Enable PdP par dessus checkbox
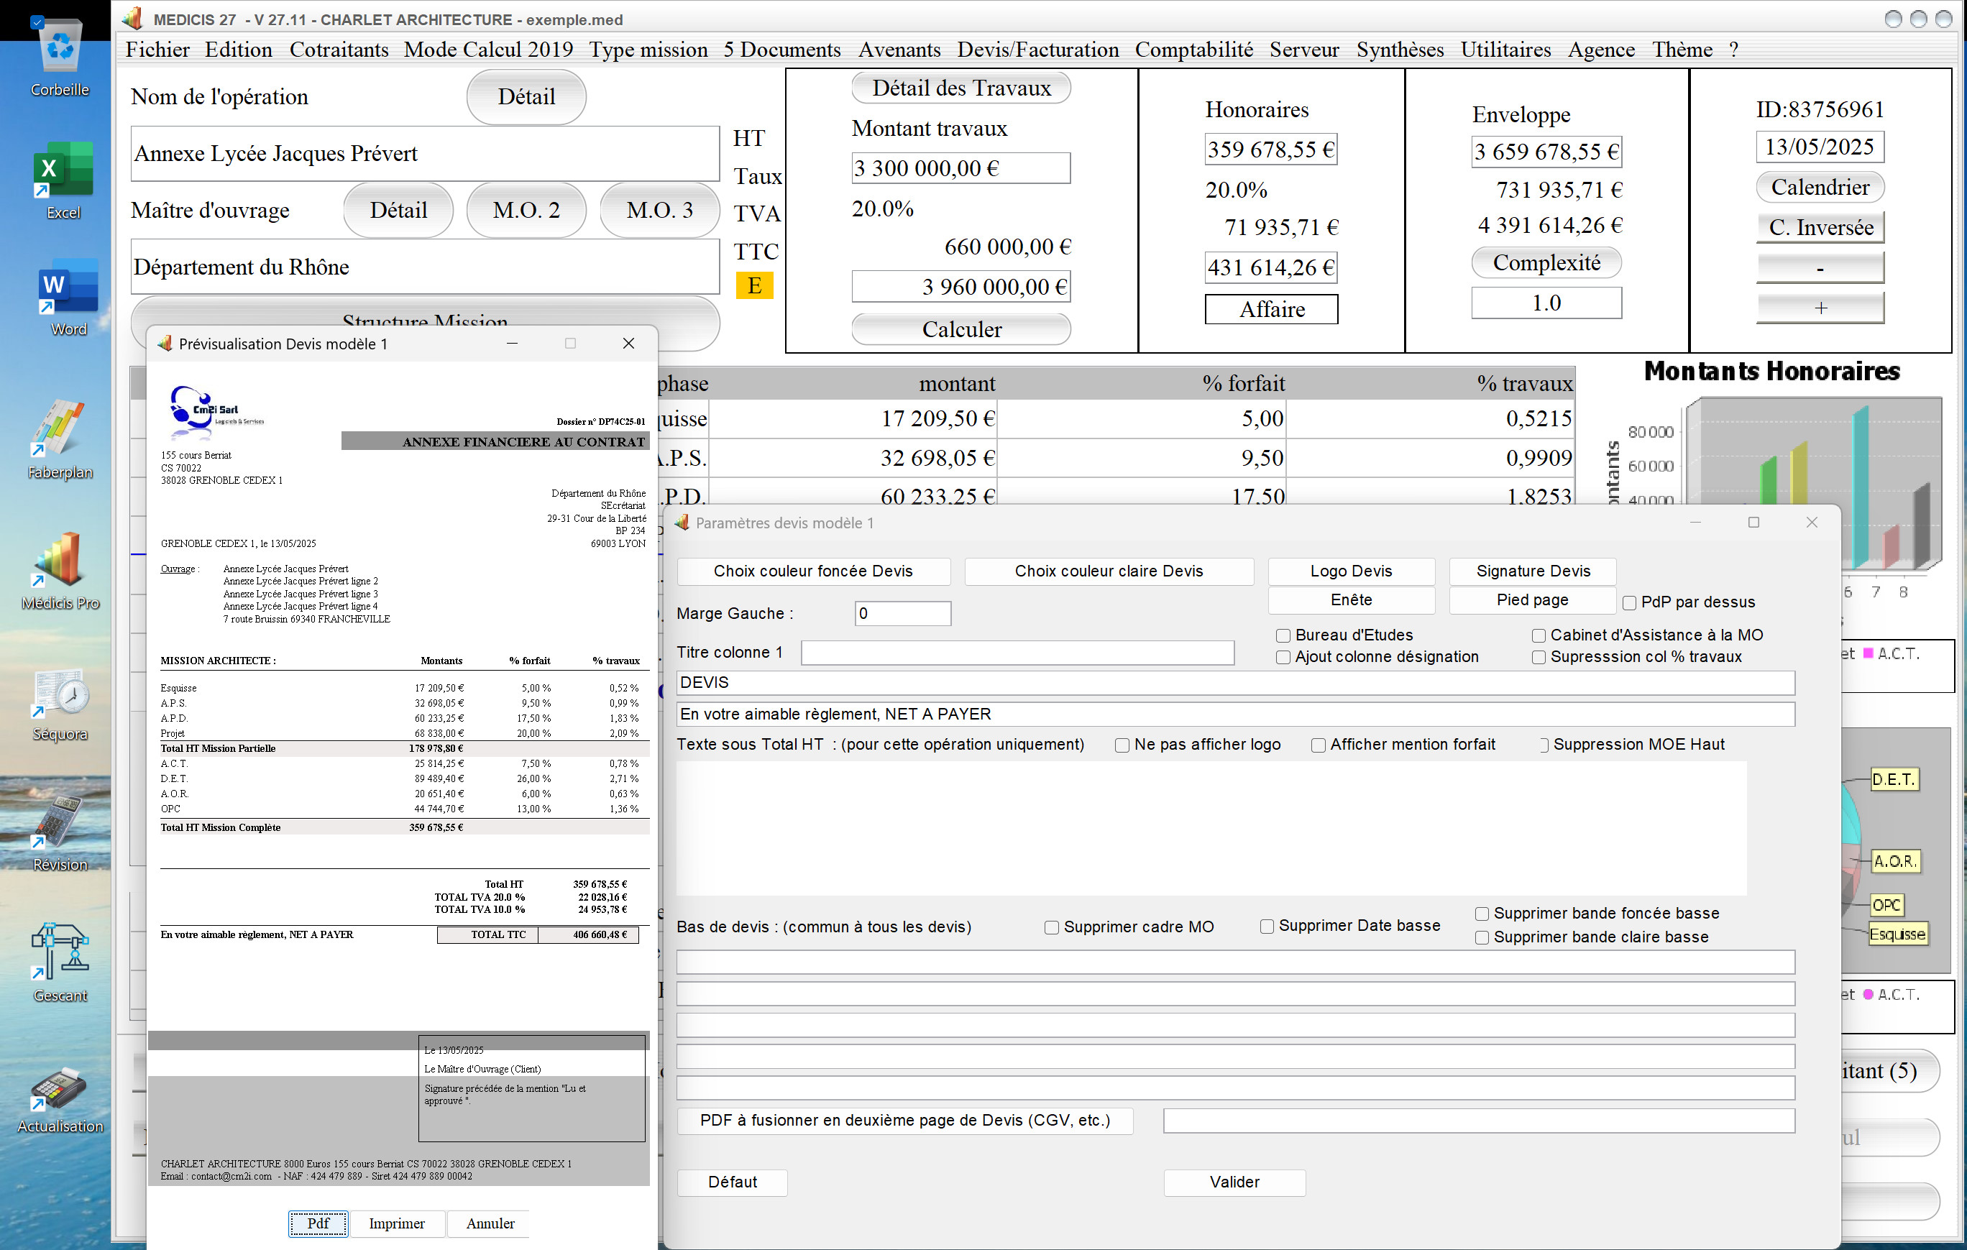 (x=1630, y=602)
